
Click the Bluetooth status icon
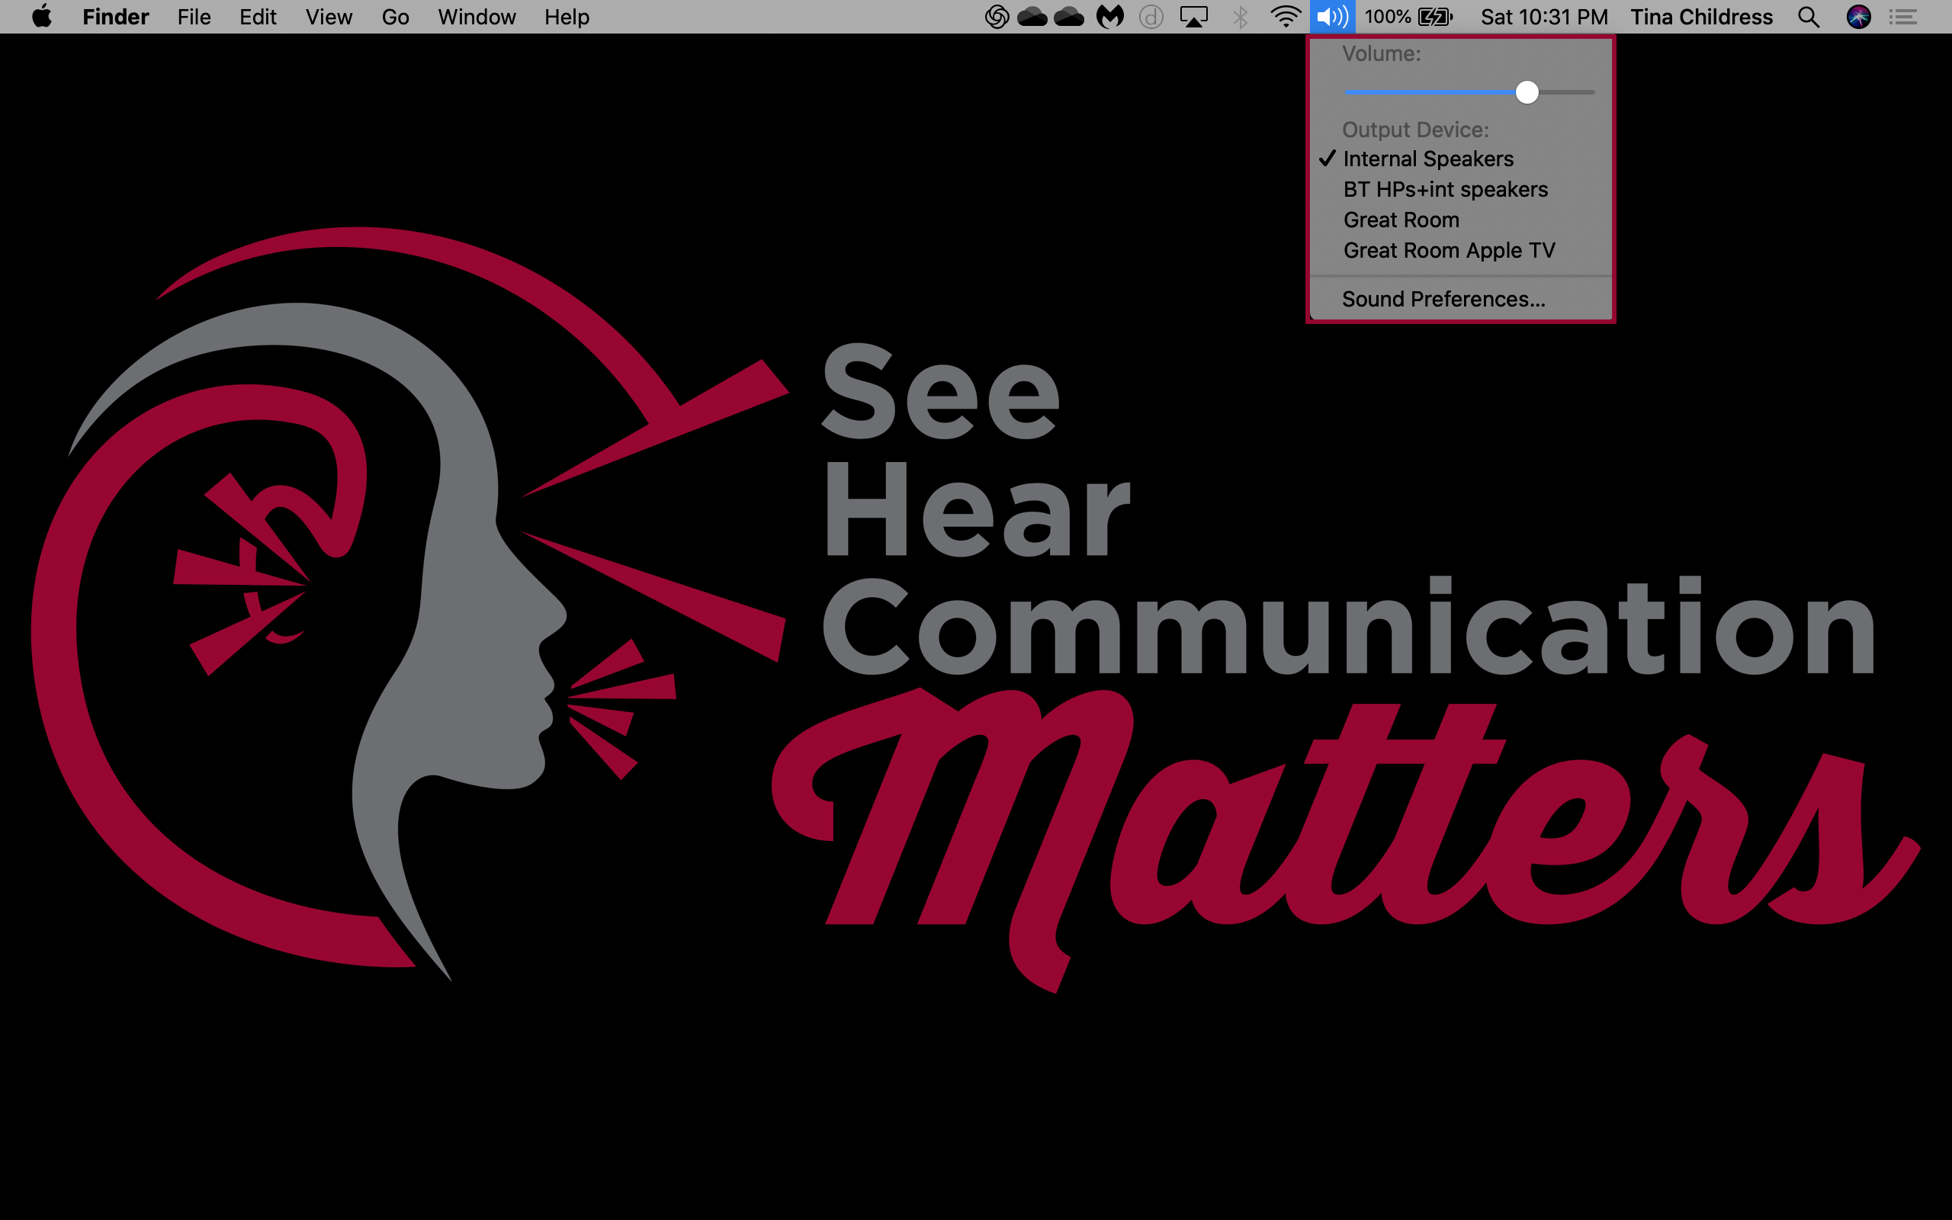1241,16
